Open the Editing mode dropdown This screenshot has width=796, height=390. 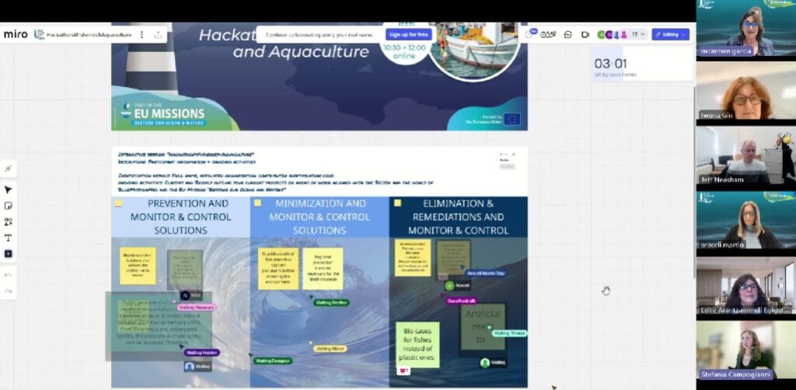pos(670,34)
